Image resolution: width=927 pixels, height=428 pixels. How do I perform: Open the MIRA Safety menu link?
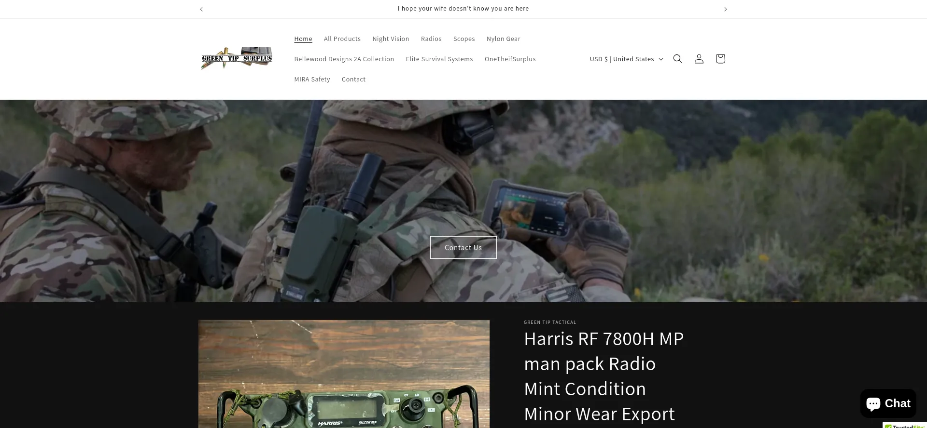coord(312,80)
